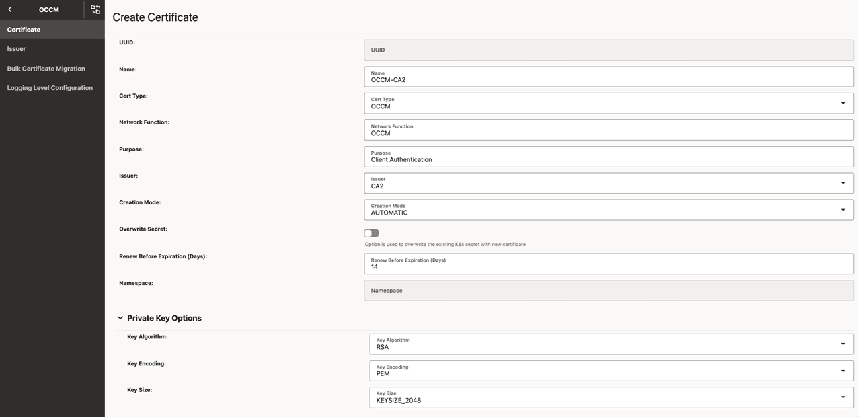Click the Namespace field
The image size is (860, 419).
tap(608, 291)
